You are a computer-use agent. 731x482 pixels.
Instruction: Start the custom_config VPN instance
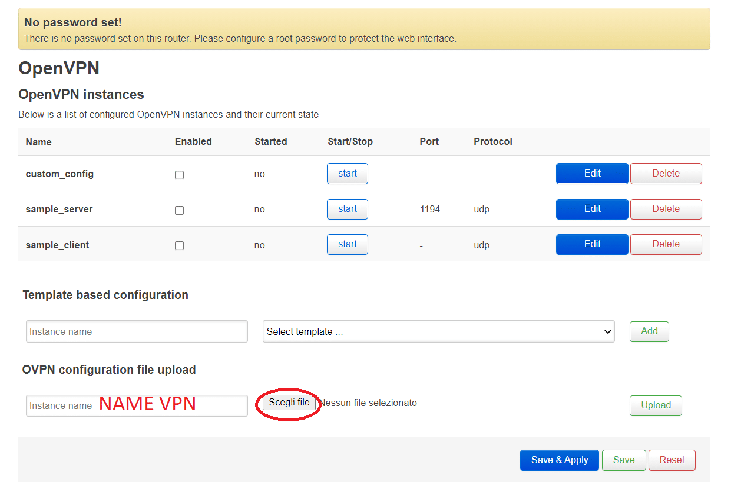point(347,174)
